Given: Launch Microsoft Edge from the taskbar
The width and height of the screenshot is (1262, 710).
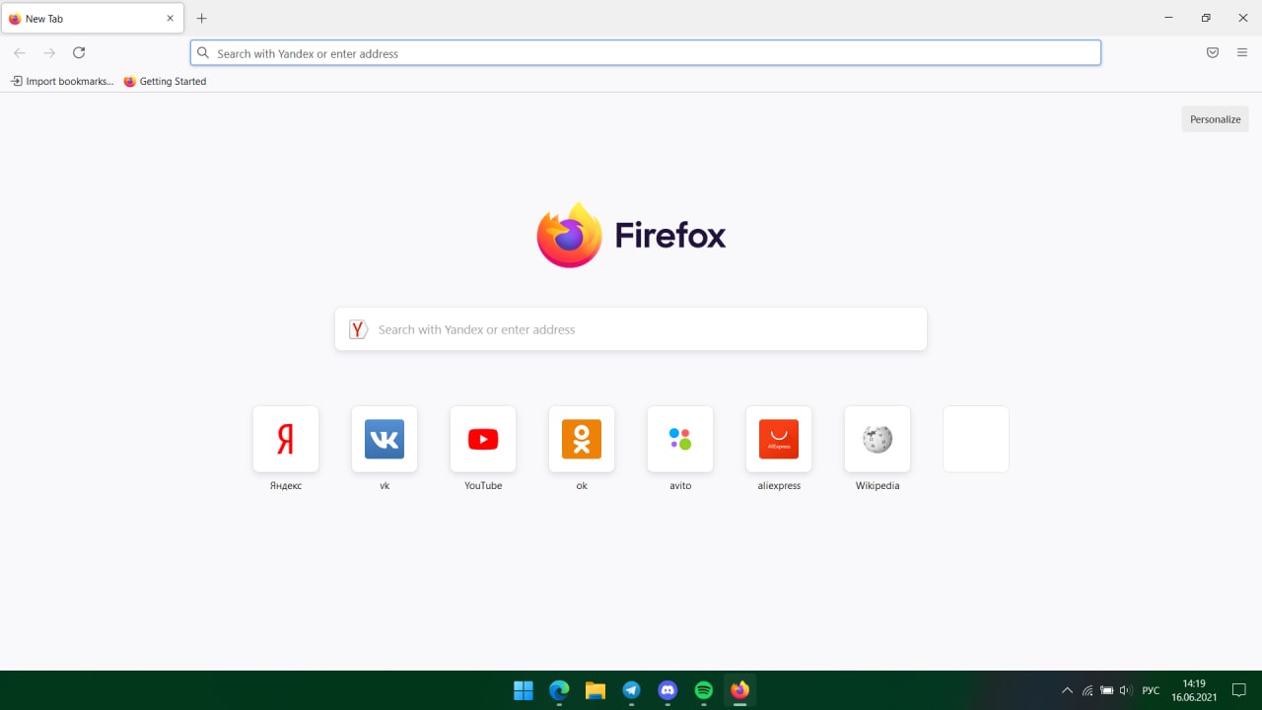Looking at the screenshot, I should click(x=559, y=690).
